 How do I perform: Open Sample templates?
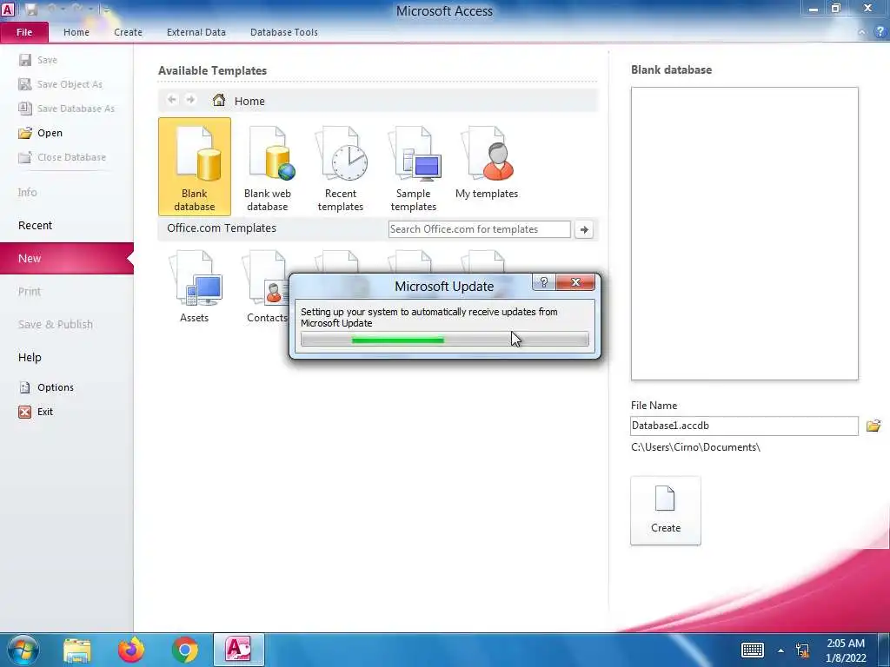point(413,167)
